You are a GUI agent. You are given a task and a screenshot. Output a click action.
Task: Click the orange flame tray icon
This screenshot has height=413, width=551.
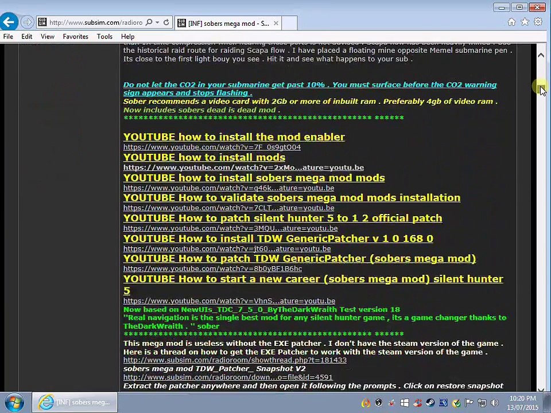[x=366, y=403]
